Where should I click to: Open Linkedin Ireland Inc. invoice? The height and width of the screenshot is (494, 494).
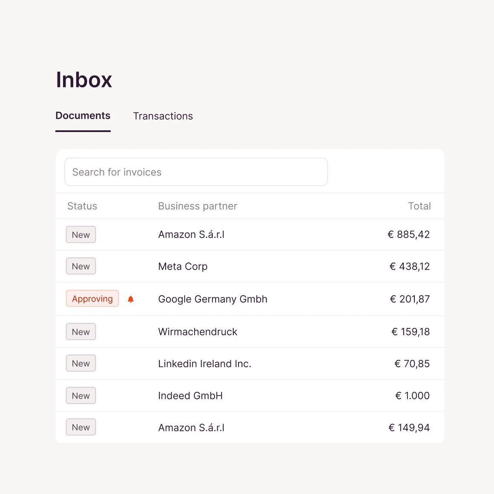point(204,364)
